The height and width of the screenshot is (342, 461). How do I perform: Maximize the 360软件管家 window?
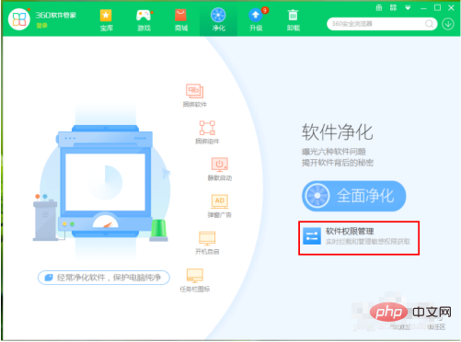tap(438, 7)
